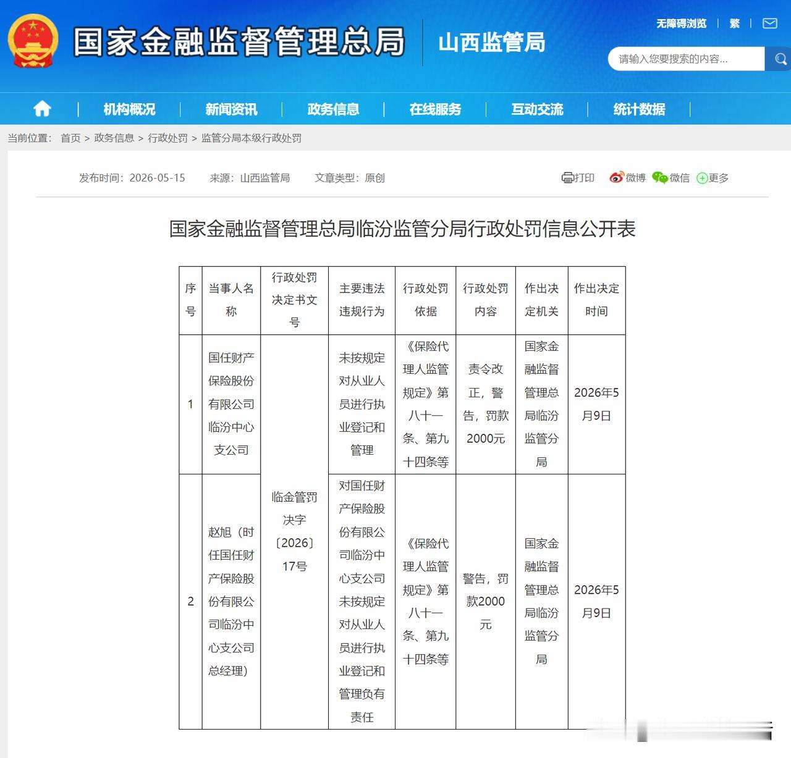791x758 pixels.
Task: Click the green plus 更多 icon
Action: point(702,178)
